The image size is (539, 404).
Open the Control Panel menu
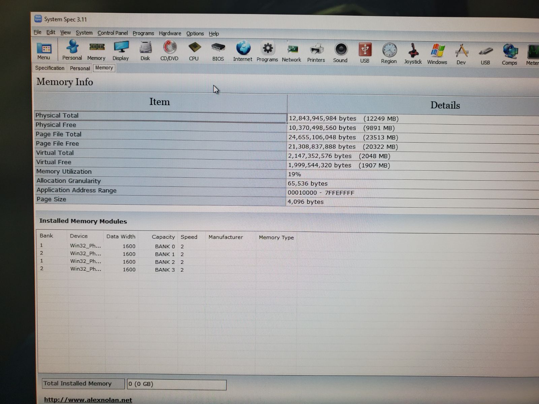pos(113,33)
